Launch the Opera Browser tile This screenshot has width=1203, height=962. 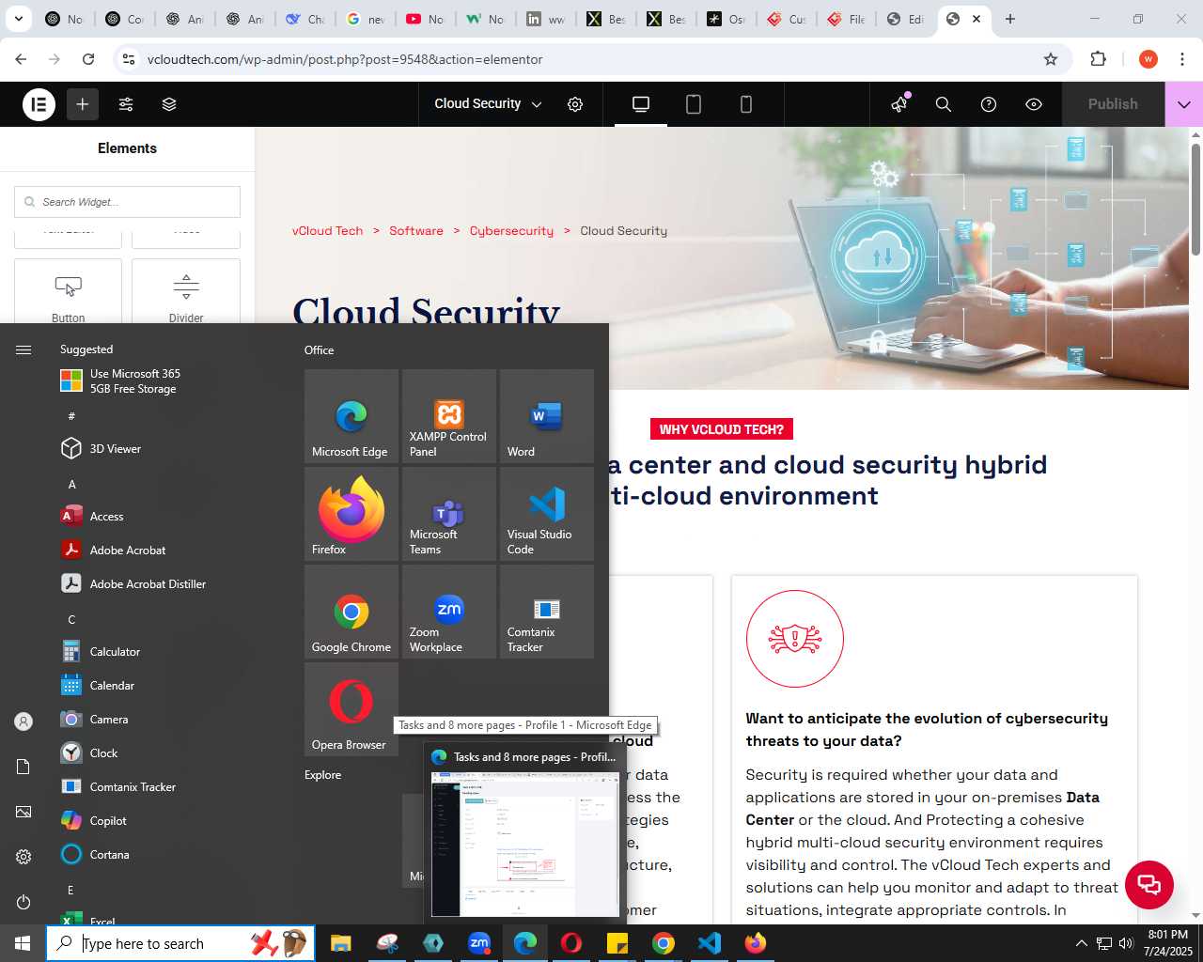[x=352, y=709]
